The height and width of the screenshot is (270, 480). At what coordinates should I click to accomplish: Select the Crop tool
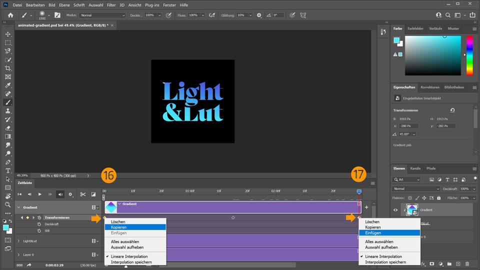click(8, 68)
